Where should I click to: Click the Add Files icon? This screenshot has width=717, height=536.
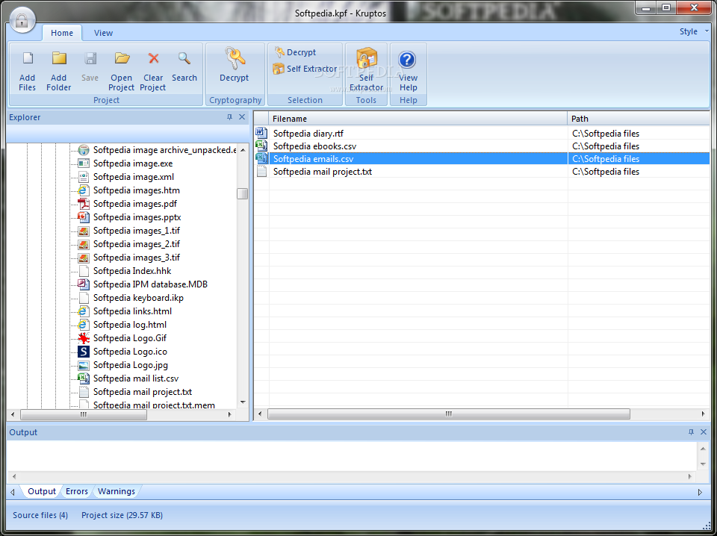[28, 58]
